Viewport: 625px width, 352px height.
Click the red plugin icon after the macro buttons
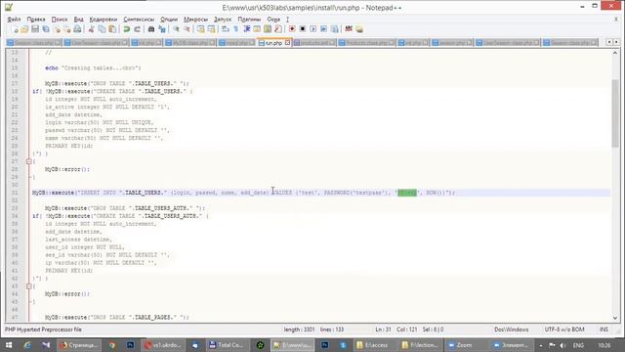[349, 29]
